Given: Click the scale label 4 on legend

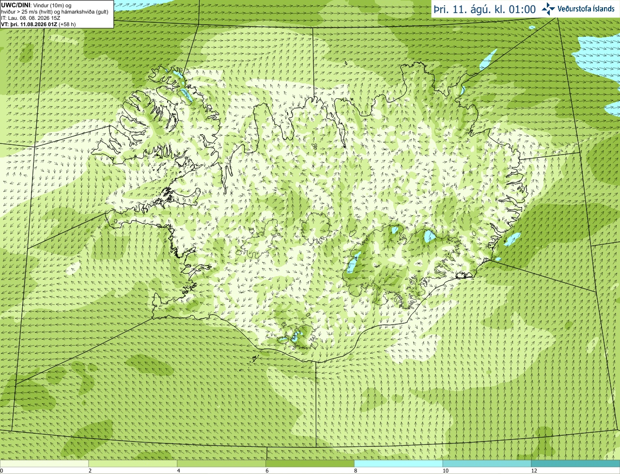Looking at the screenshot, I should click(179, 471).
